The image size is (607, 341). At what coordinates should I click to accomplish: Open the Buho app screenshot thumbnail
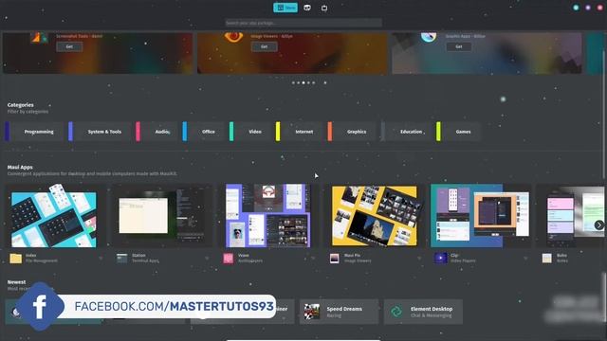[571, 216]
